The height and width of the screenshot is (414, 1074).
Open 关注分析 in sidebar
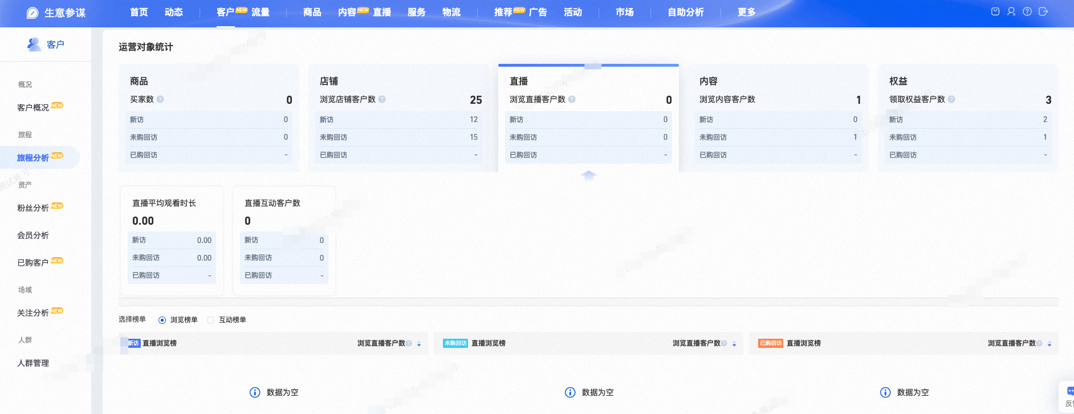click(33, 312)
